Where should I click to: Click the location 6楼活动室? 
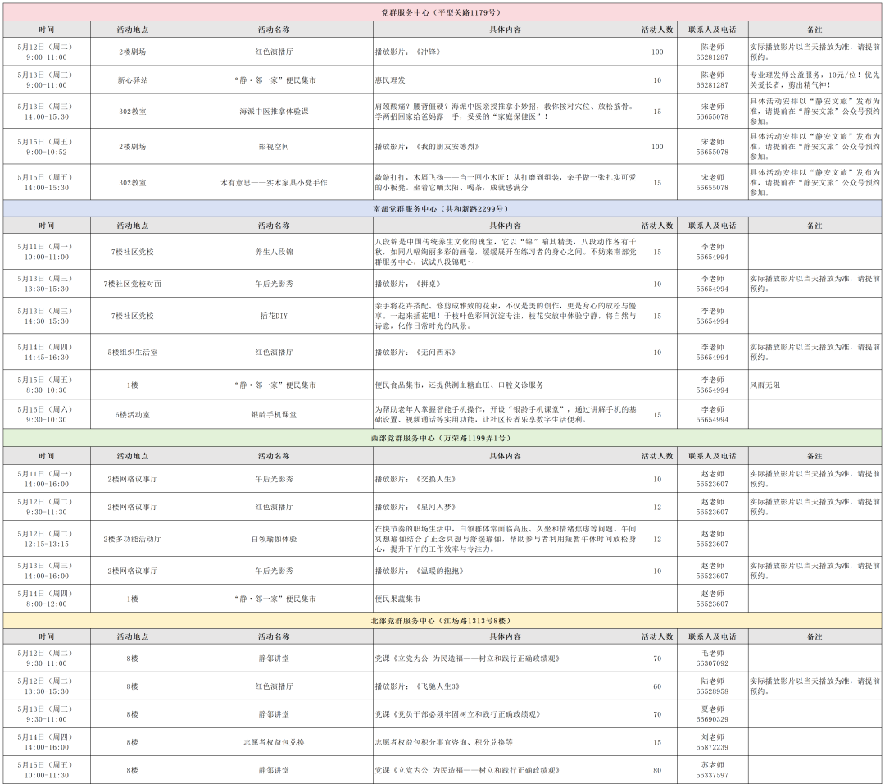point(133,415)
